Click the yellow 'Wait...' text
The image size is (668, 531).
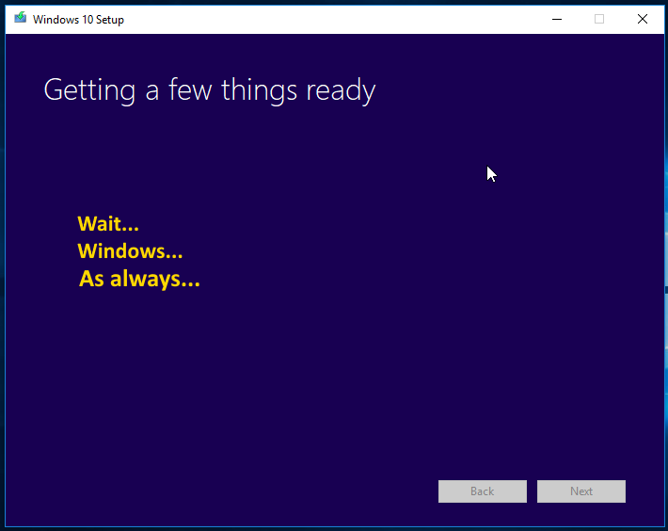108,224
